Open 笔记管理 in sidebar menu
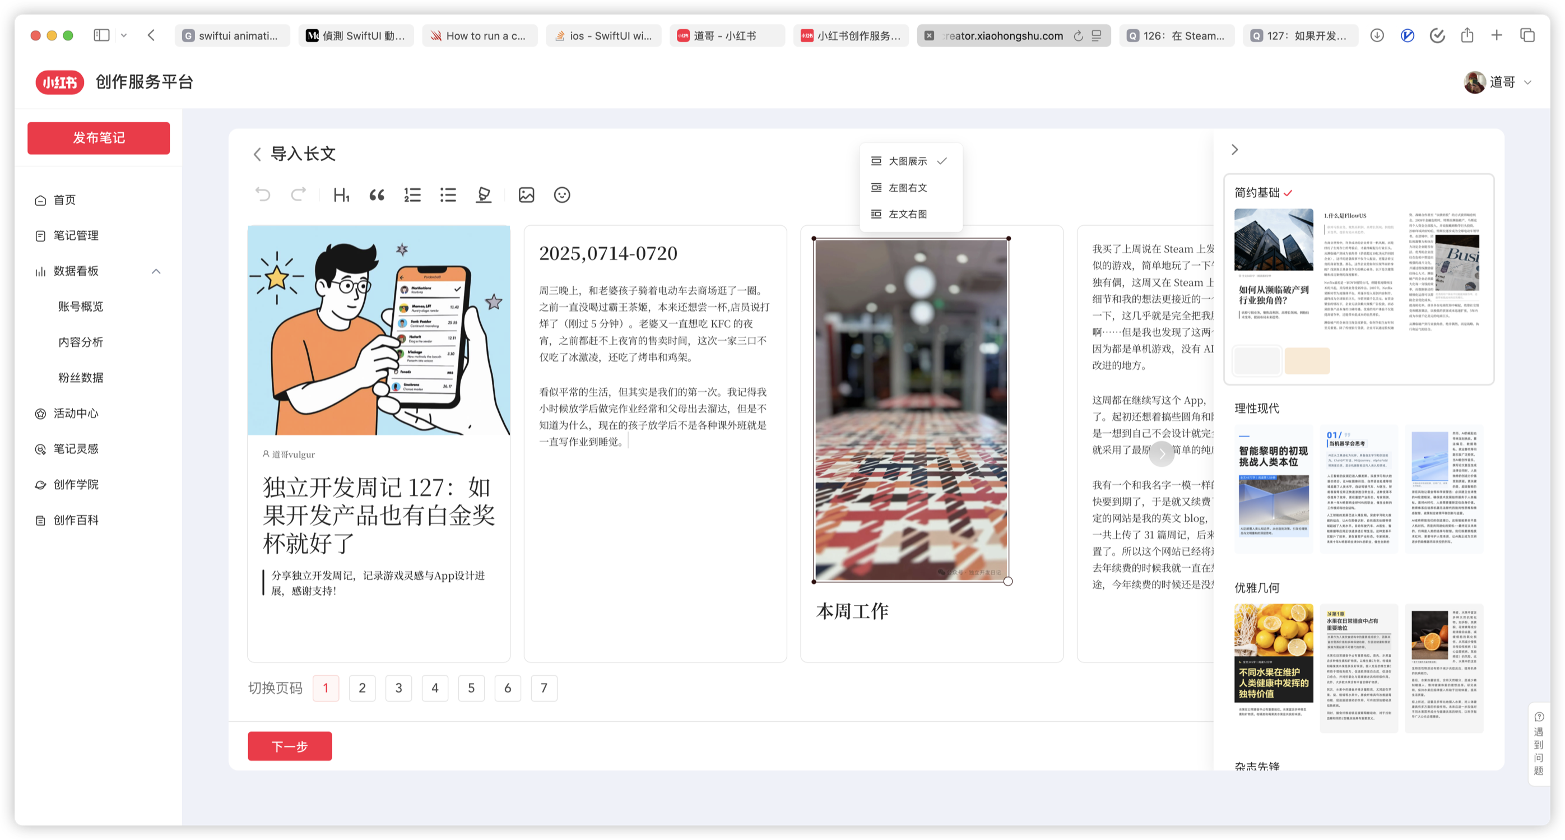The image size is (1565, 840). (x=75, y=235)
